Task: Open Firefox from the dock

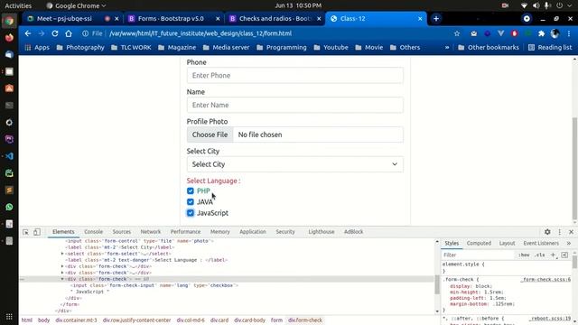Action: [9, 38]
